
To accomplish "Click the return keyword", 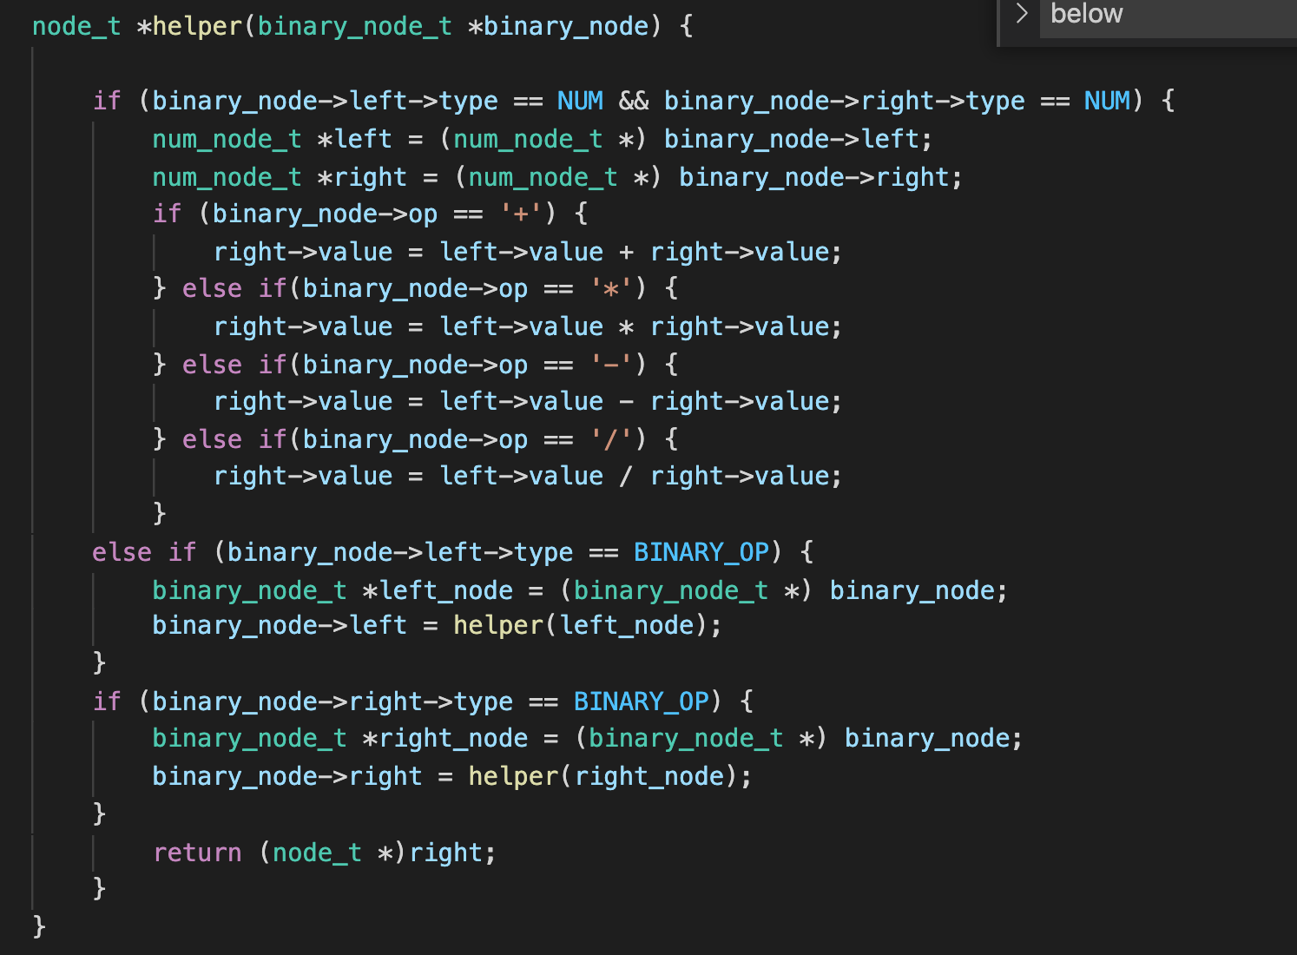I will [x=197, y=853].
